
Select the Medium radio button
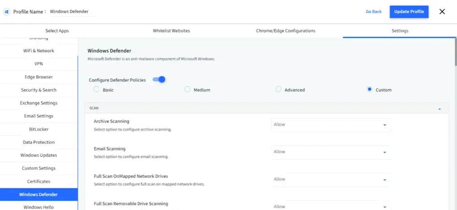pyautogui.click(x=188, y=89)
